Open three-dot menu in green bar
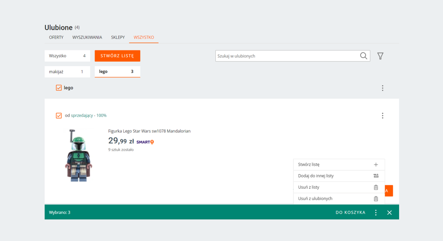This screenshot has width=443, height=241. point(376,213)
